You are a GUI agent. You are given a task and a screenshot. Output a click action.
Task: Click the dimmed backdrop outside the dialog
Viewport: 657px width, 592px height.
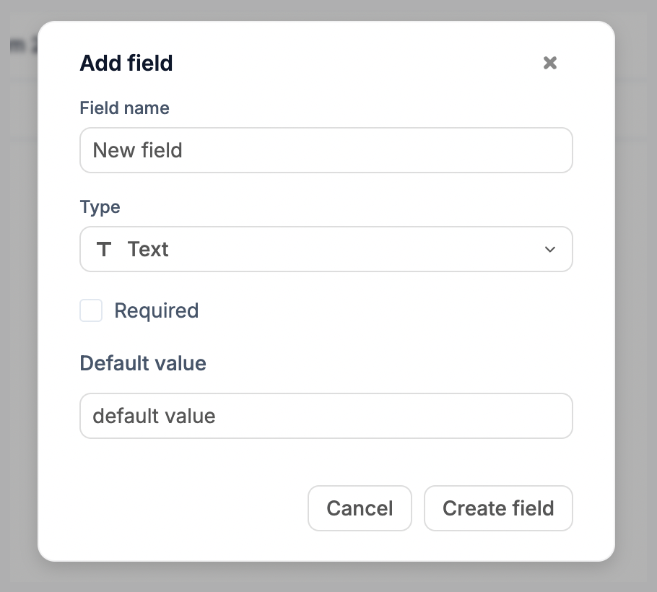(635, 289)
